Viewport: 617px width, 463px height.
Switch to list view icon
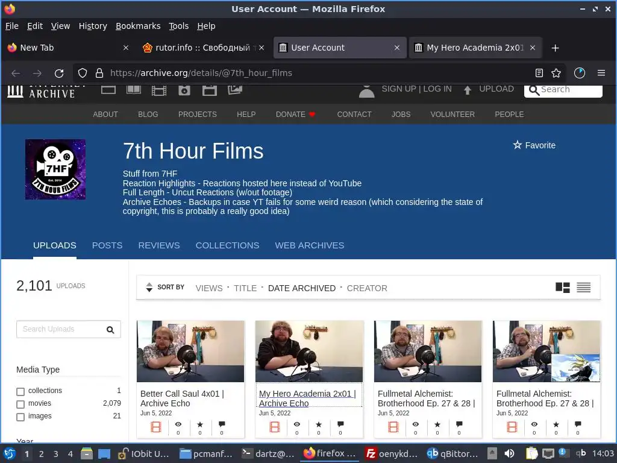(583, 288)
